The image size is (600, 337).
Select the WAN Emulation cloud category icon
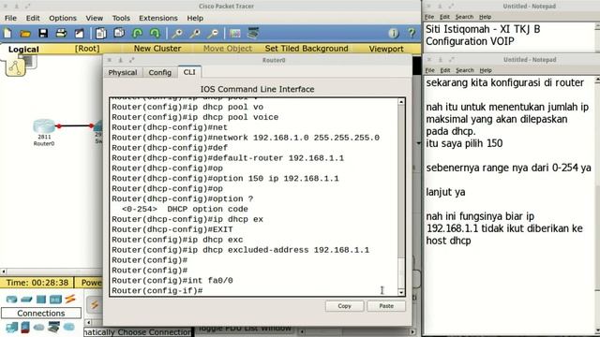click(x=39, y=328)
